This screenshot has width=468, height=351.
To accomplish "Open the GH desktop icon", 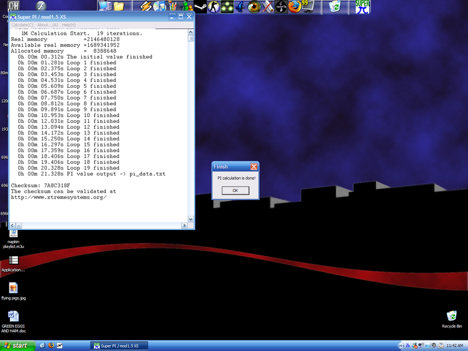I will point(13,6).
